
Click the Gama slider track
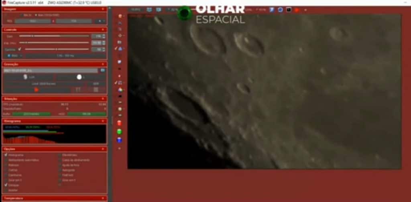pos(57,49)
